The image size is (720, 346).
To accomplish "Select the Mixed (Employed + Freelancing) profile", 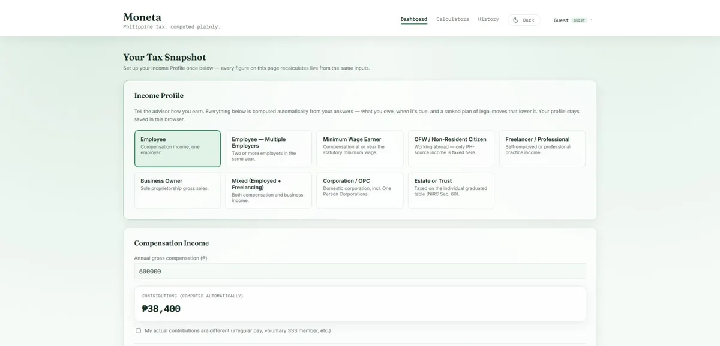I will coord(269,190).
